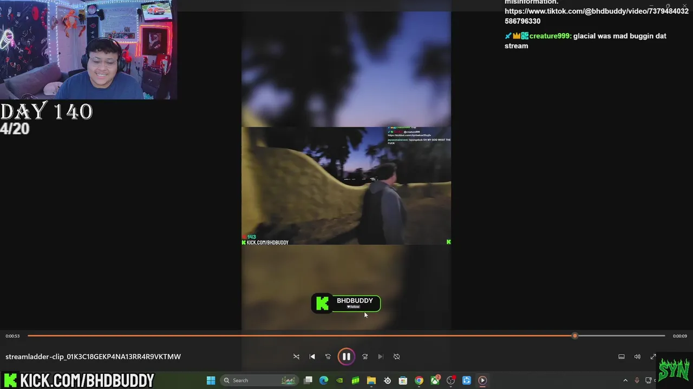The width and height of the screenshot is (693, 389).
Task: Show hidden system tray icons chevron
Action: pyautogui.click(x=625, y=380)
